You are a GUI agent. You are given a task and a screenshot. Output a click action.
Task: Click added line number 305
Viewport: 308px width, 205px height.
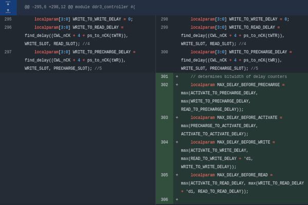coord(164,175)
